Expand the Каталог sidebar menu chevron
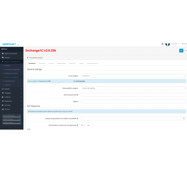Viewport: 187px width, 173px height. coord(21,58)
